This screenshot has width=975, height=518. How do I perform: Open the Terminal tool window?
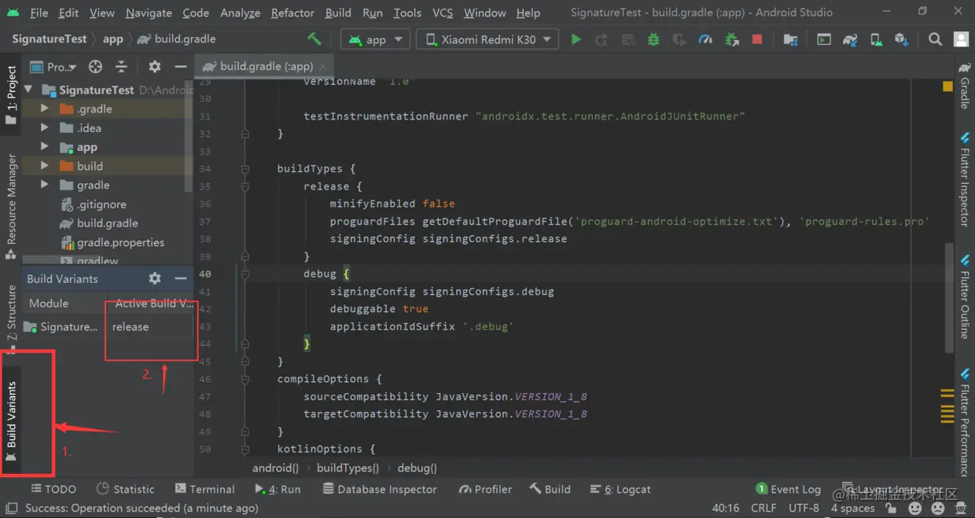coord(204,489)
